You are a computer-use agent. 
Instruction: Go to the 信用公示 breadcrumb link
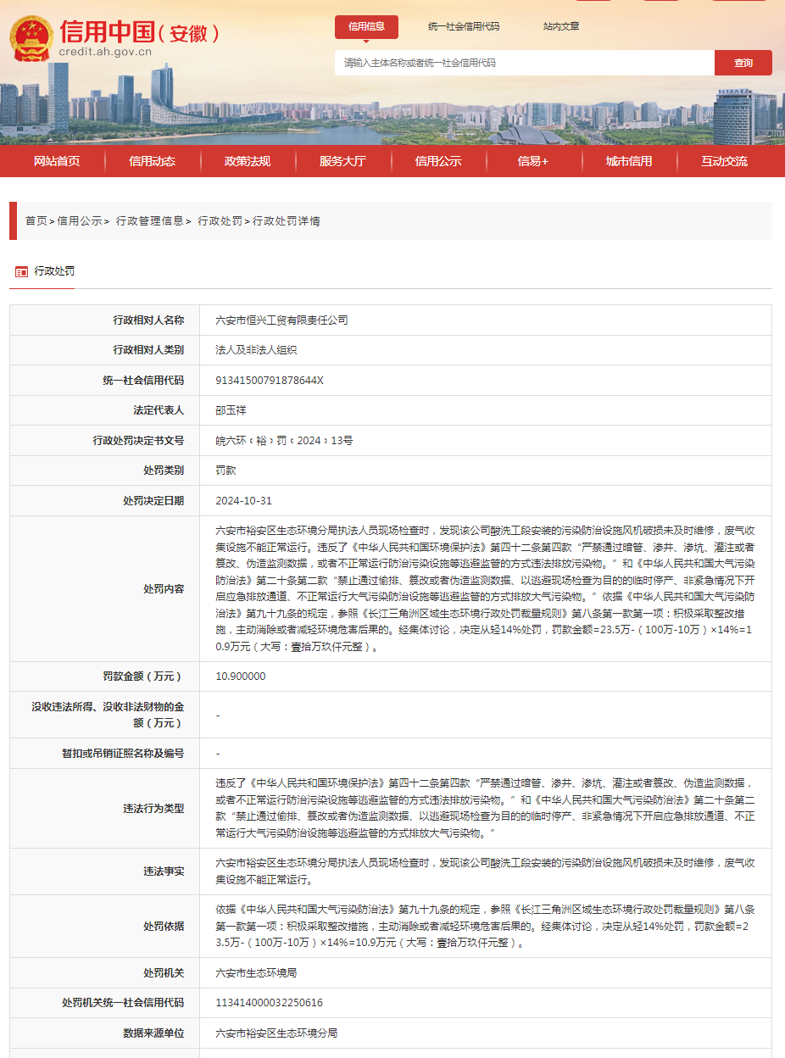tap(80, 220)
